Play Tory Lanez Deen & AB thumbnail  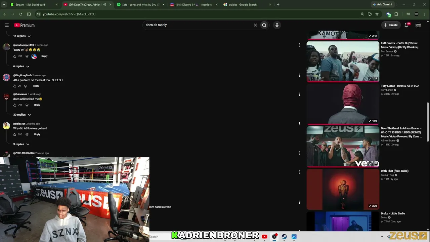coord(343,104)
